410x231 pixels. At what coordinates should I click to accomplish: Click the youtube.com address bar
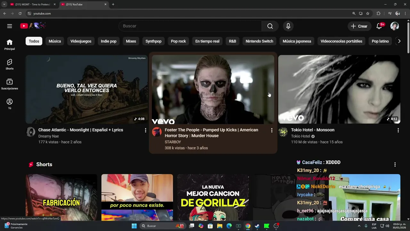(189, 13)
